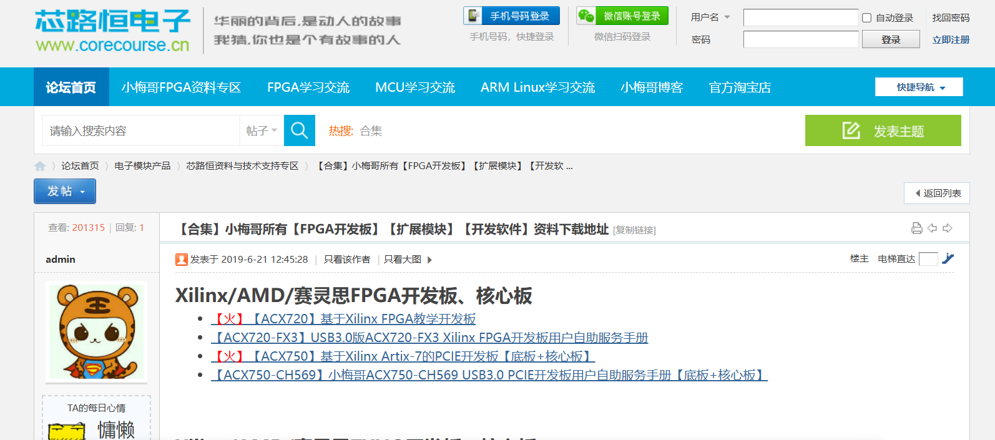The image size is (995, 440).
Task: Click the yellow daily mood icon
Action: tap(67, 431)
